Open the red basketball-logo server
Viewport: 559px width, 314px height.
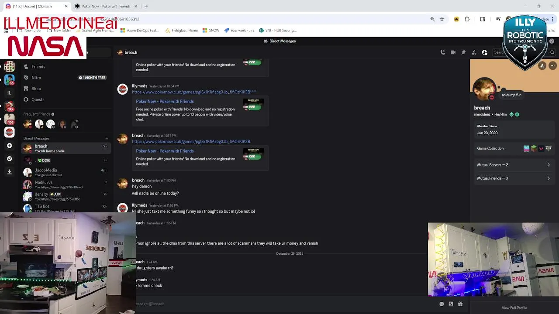click(10, 132)
